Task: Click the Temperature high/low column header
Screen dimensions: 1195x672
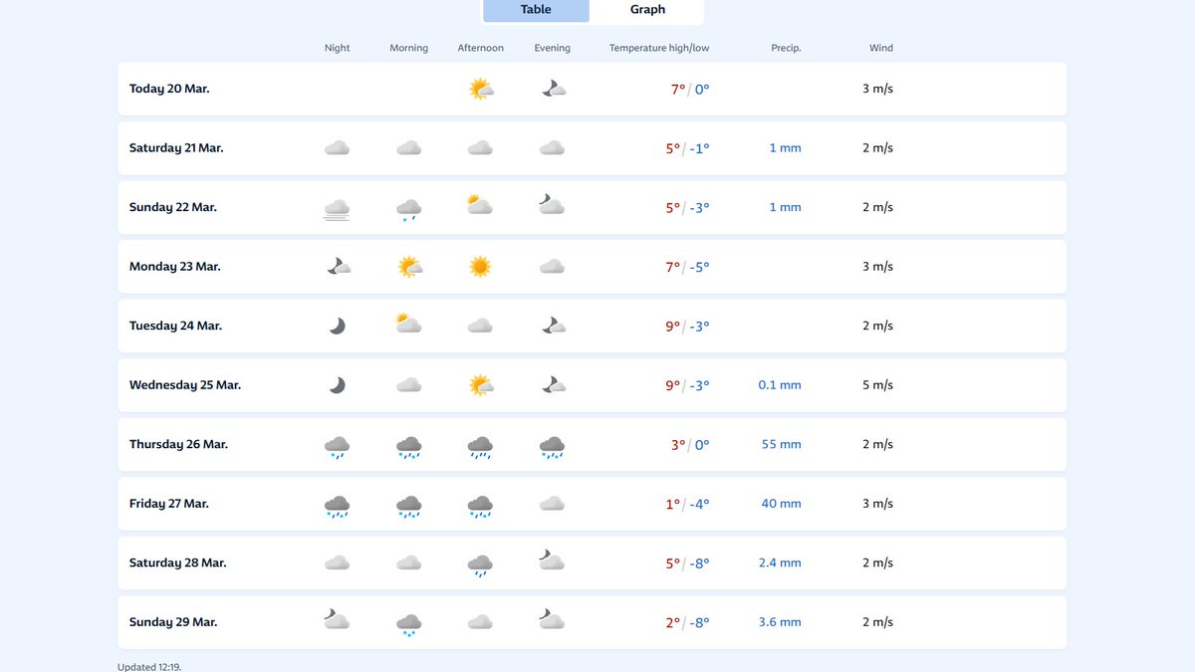Action: (x=659, y=48)
